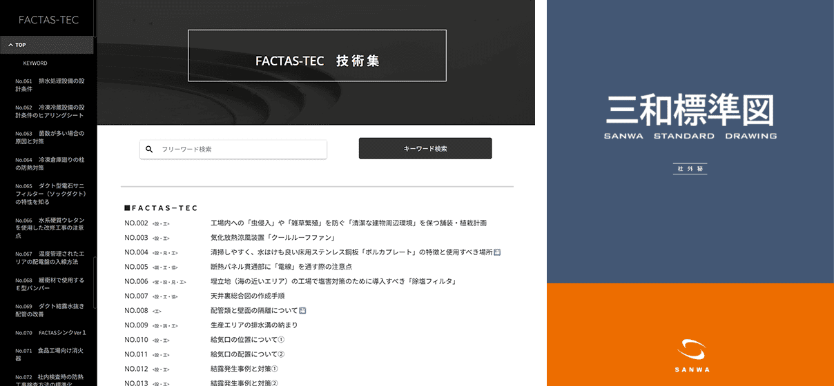Collapse the TOP section chevron in the sidebar
This screenshot has height=386, width=834.
pyautogui.click(x=10, y=45)
